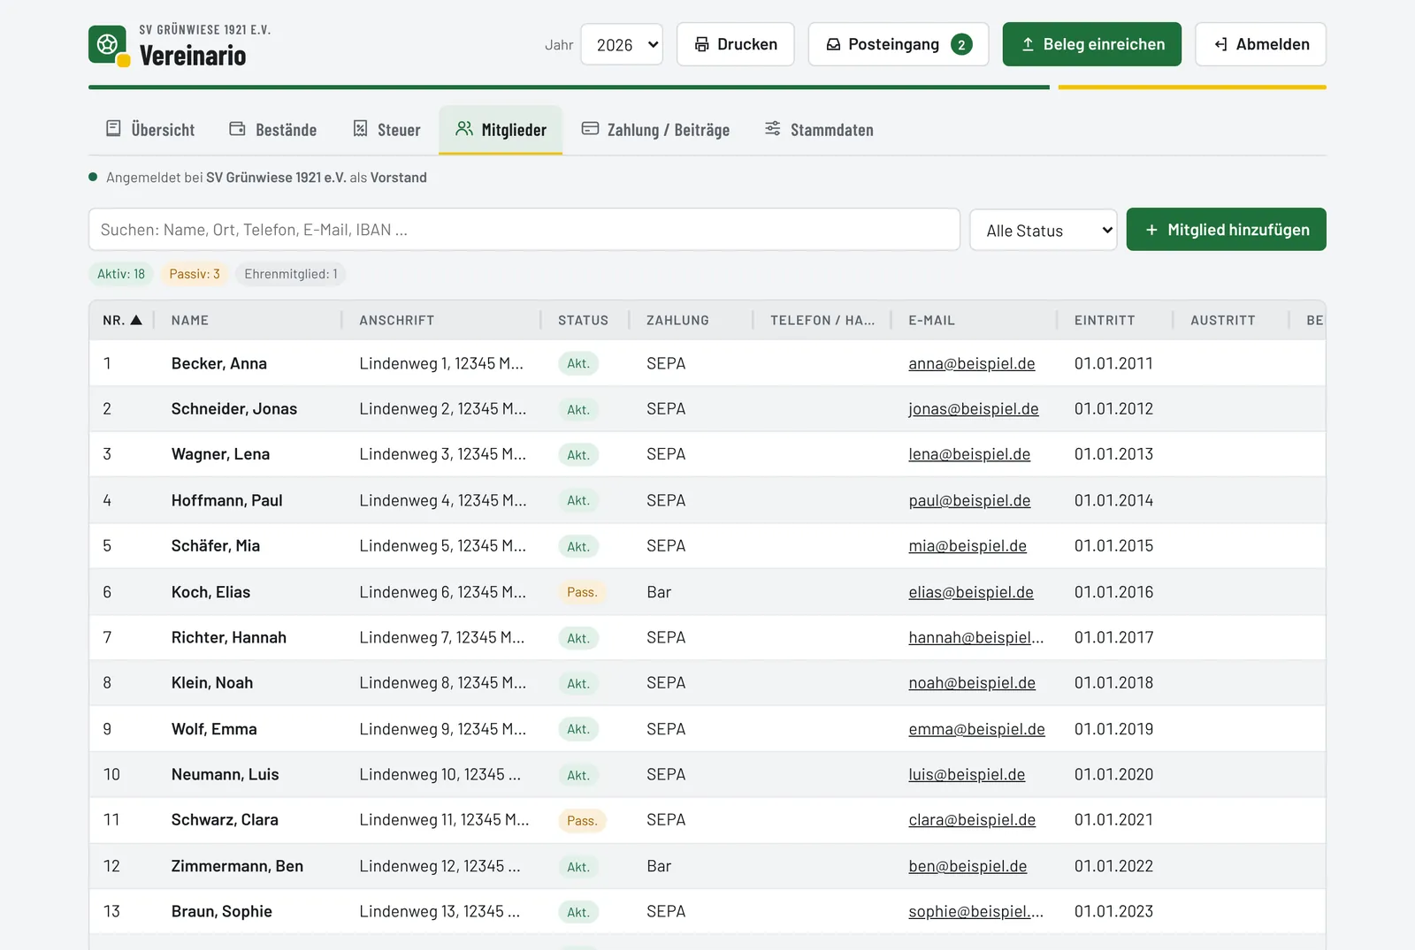
Task: Click the Beleg einreichen button
Action: 1092,44
